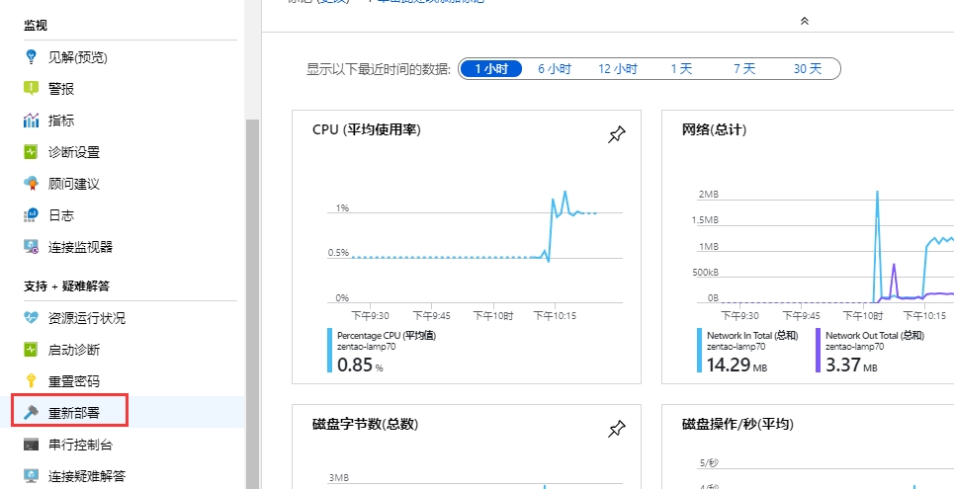Viewport: 954px width, 489px height.
Task: Open 连接监视器 in sidebar
Action: pyautogui.click(x=80, y=247)
